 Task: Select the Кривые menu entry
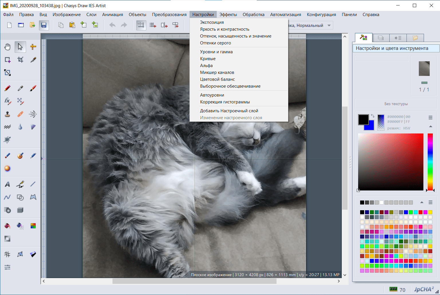pyautogui.click(x=208, y=59)
